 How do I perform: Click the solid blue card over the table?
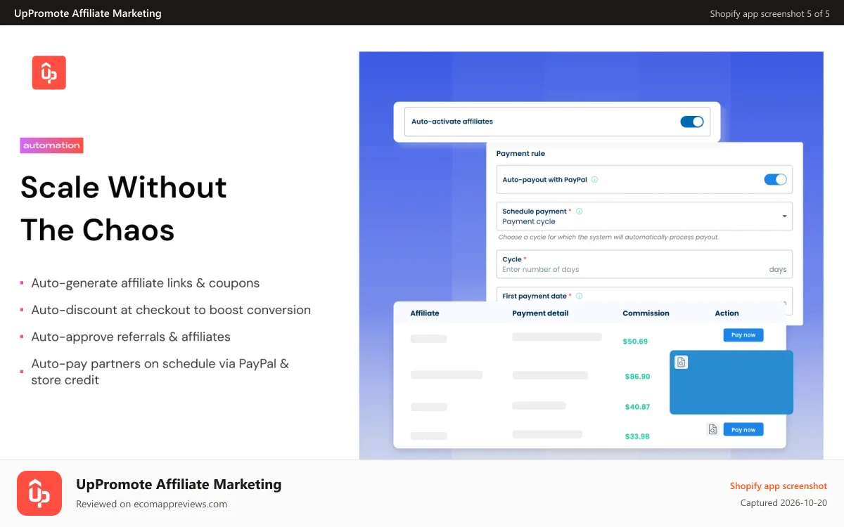click(731, 382)
